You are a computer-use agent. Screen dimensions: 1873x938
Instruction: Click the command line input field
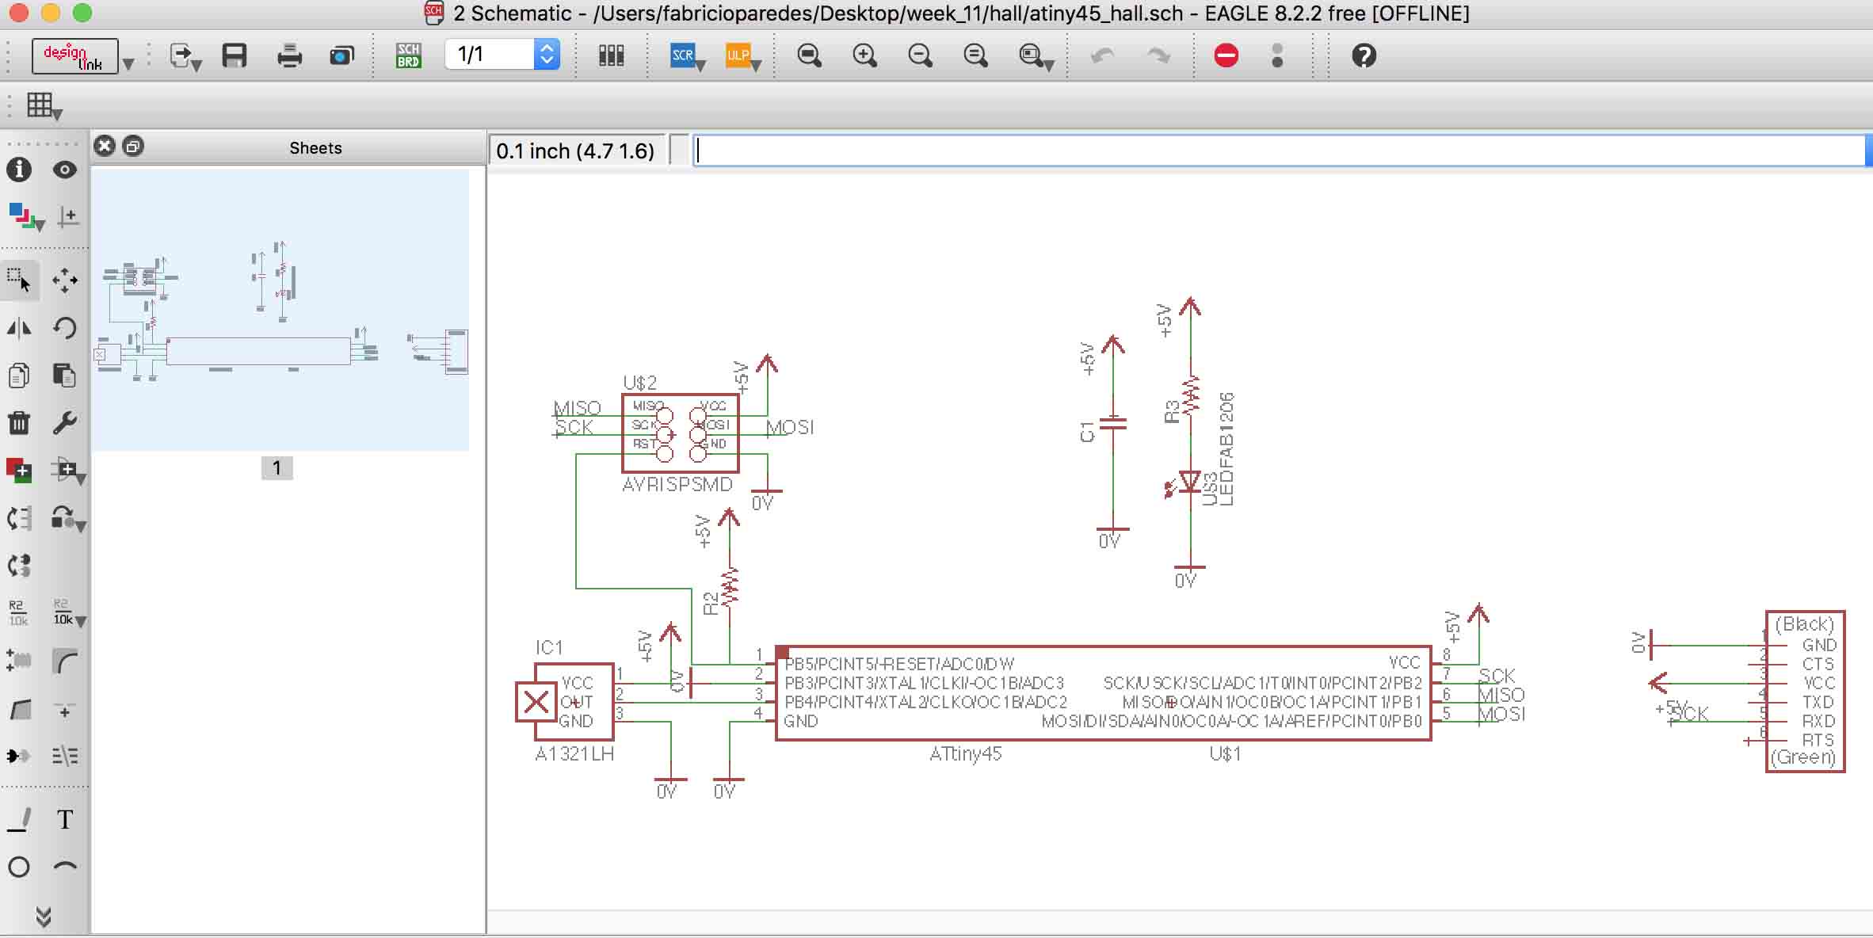pos(1279,151)
